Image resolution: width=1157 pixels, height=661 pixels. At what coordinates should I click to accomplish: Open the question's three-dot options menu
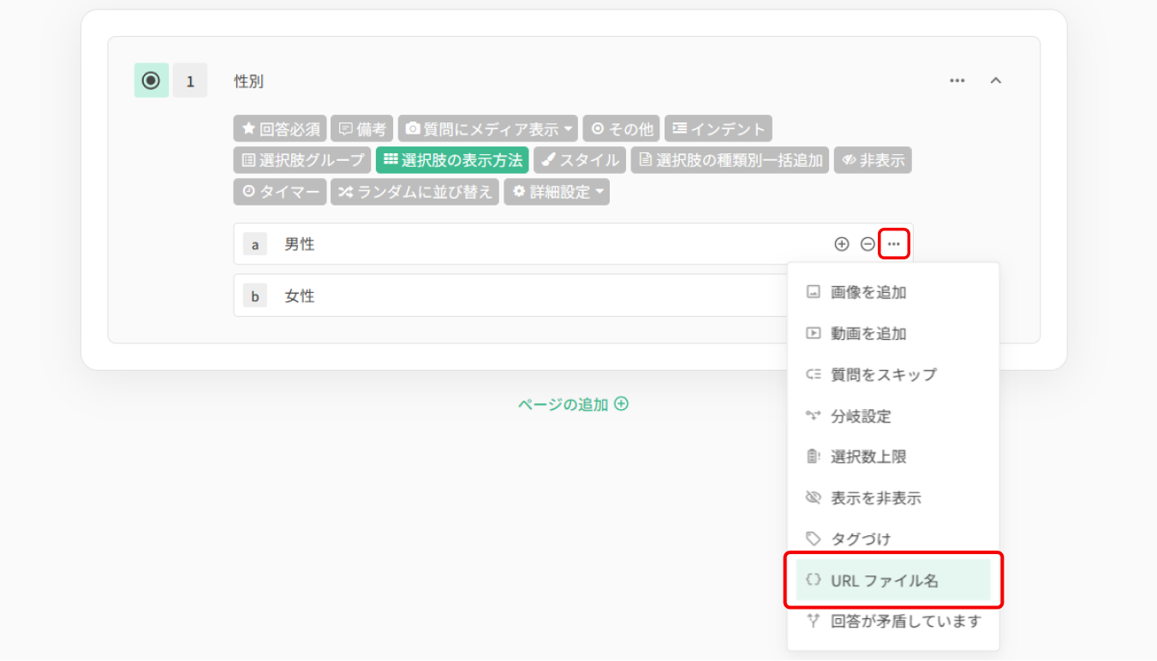957,80
